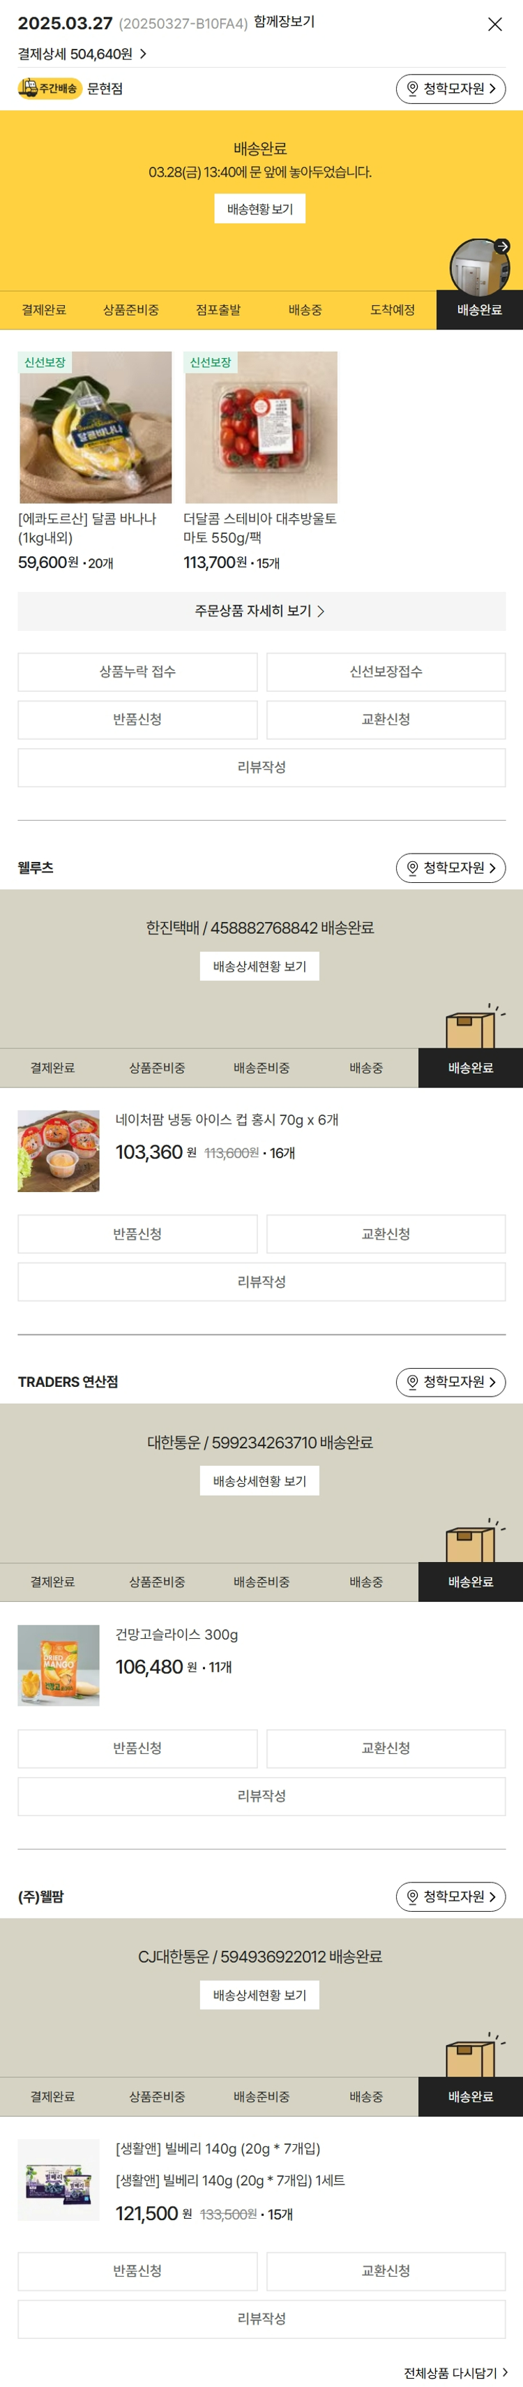Click 상품누락 접수 button
The image size is (523, 2387).
138,672
